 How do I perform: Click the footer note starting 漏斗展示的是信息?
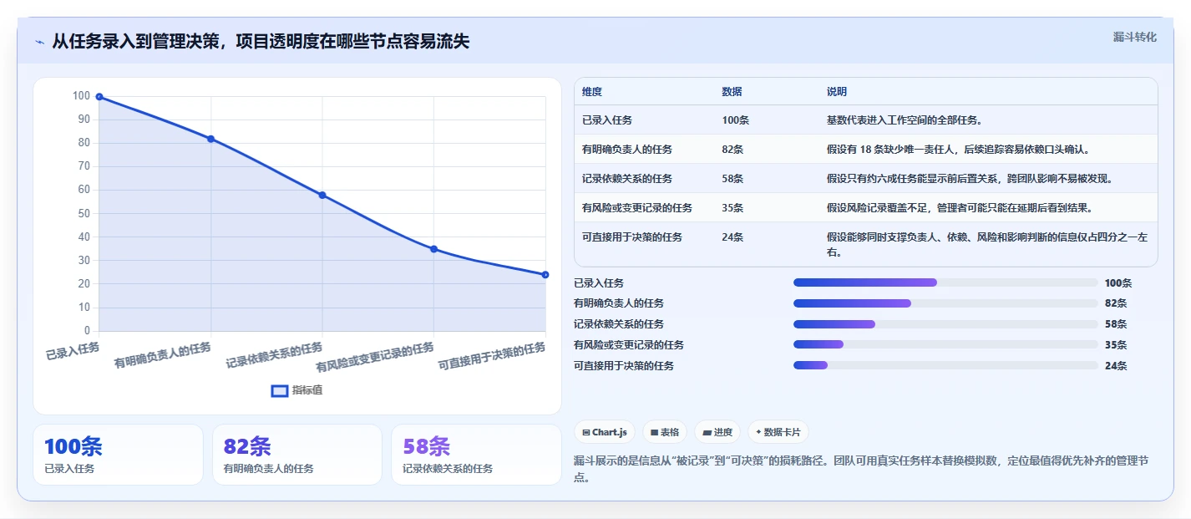click(862, 470)
